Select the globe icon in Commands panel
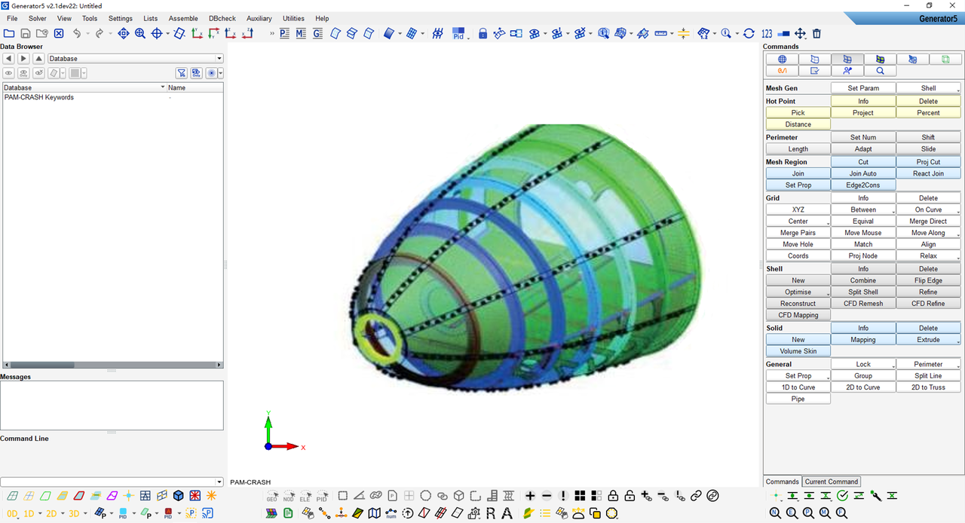Viewport: 965px width, 523px height. tap(783, 60)
